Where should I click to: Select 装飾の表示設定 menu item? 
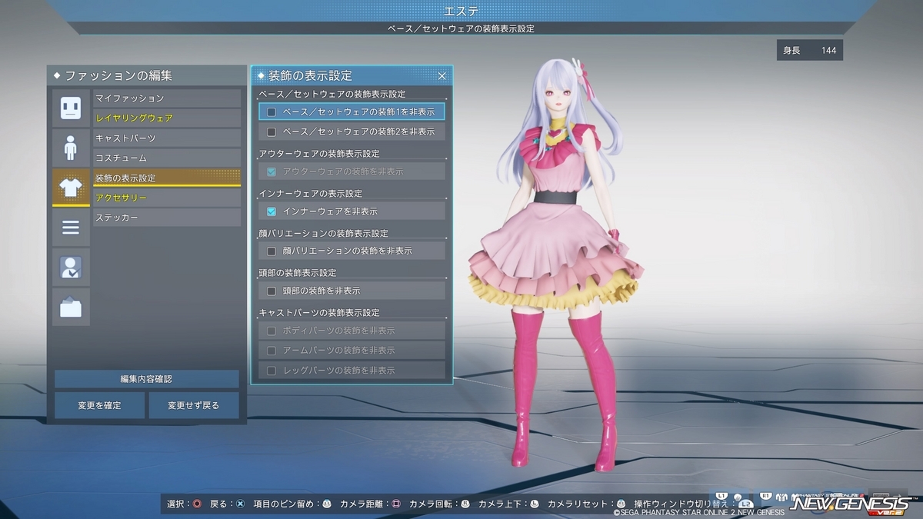[x=167, y=178]
